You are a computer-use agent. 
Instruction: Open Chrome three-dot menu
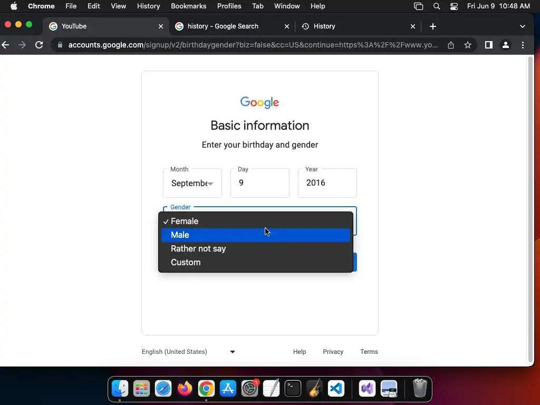point(523,45)
